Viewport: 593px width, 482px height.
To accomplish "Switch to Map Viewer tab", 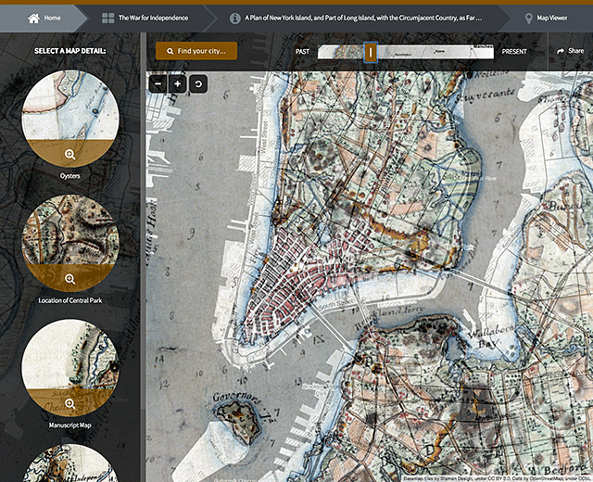I will pos(552,18).
